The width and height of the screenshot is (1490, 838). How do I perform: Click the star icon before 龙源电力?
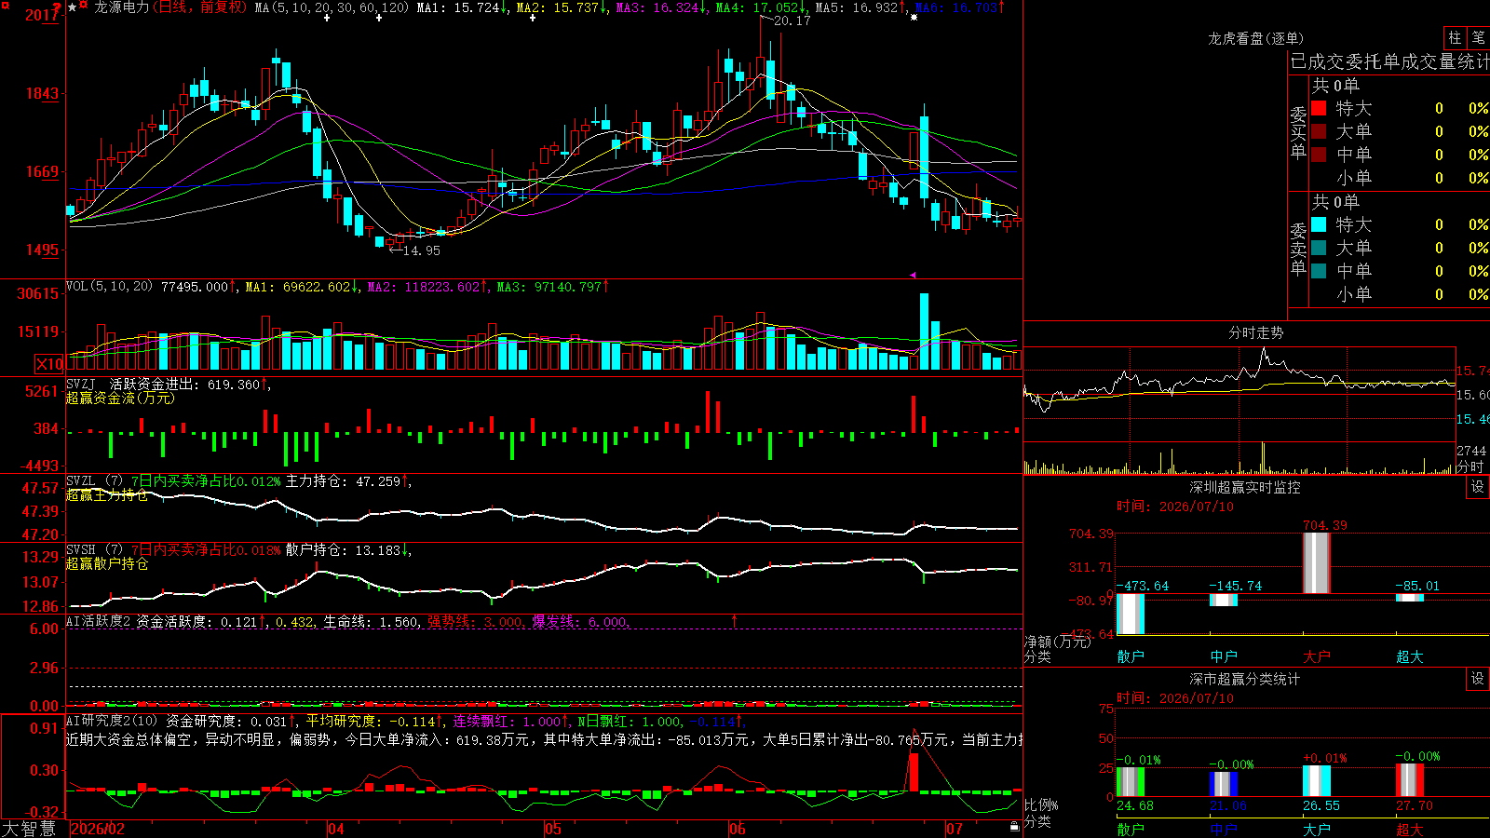(x=73, y=7)
